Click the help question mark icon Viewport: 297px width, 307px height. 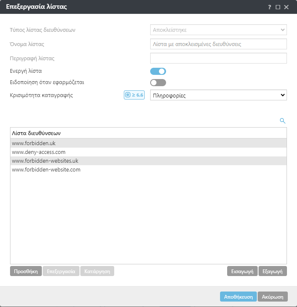coord(270,7)
